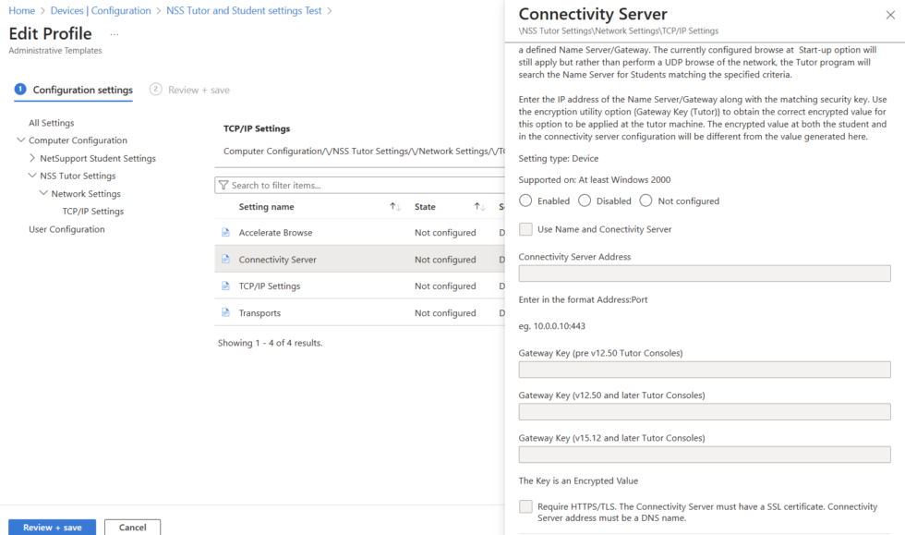Collapse the Computer Configuration tree node

(x=20, y=140)
